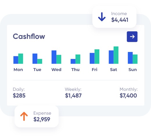Screen dimensions: 151x139
Task: Click the blue Income down arrow icon
Action: point(102,17)
